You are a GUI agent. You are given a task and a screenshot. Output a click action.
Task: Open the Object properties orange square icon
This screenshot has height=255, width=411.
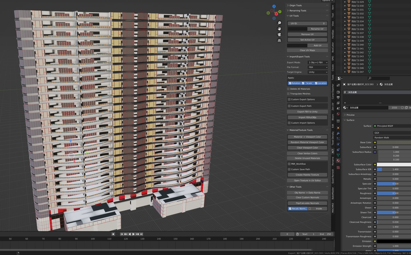(x=338, y=128)
